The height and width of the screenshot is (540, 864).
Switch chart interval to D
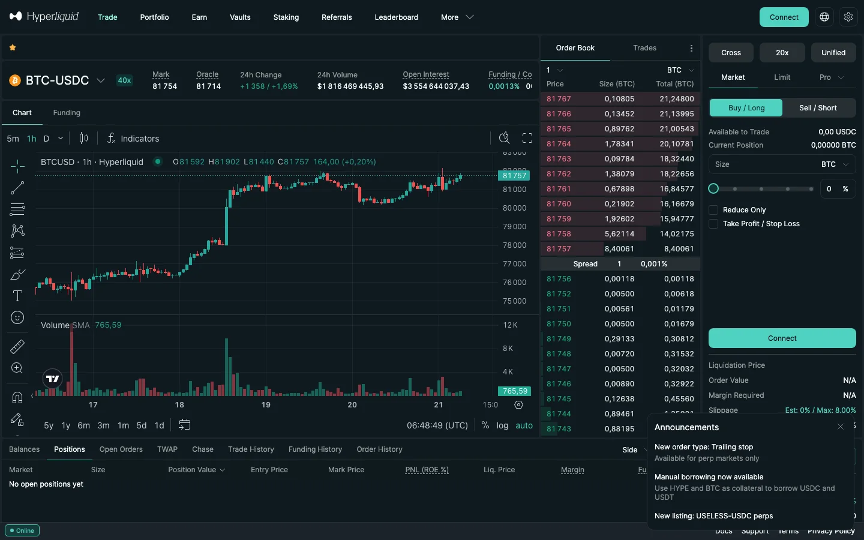(46, 139)
